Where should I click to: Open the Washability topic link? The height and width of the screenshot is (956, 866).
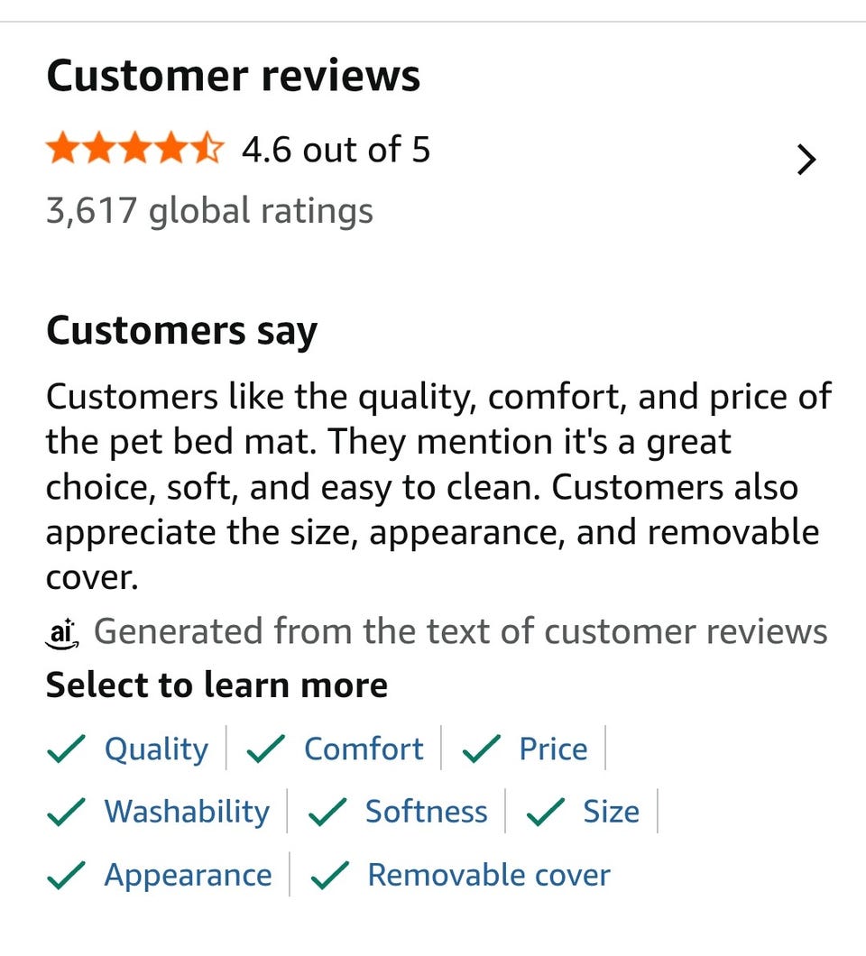(187, 812)
